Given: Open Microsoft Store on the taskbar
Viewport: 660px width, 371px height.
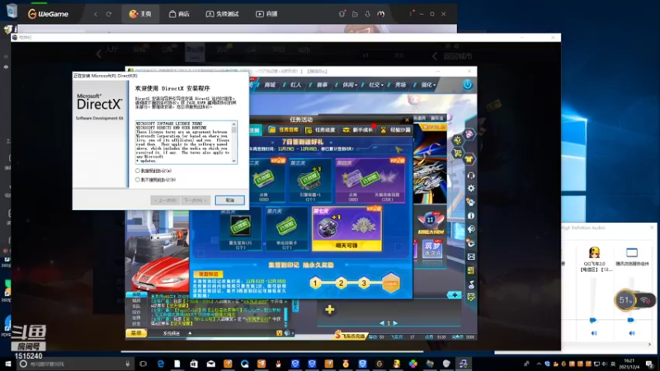Looking at the screenshot, I should [194, 364].
